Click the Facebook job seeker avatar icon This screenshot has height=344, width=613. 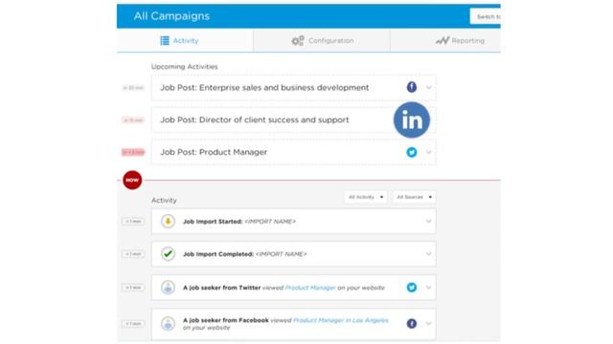(x=169, y=324)
